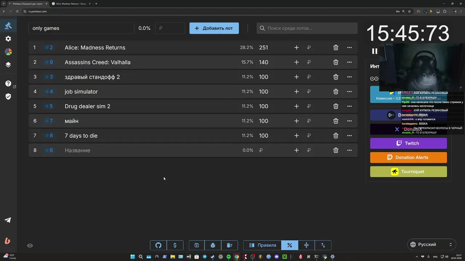Click the Добавить лот button
The height and width of the screenshot is (261, 465).
[214, 28]
